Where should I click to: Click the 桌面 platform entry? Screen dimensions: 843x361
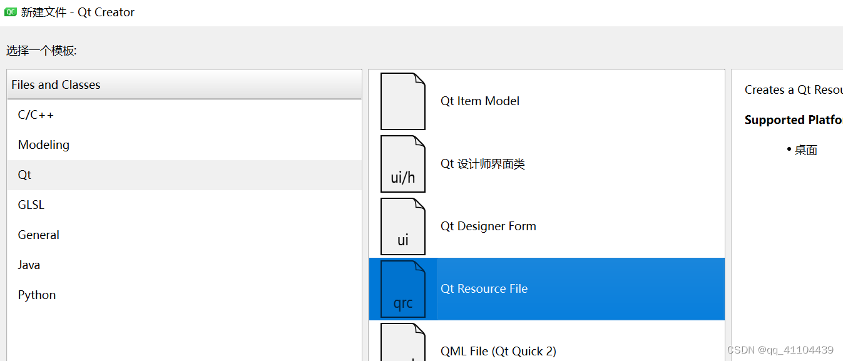tap(806, 150)
